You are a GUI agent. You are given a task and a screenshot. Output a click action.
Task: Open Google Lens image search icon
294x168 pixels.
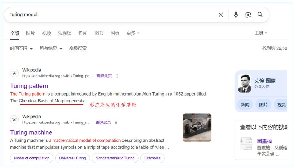(248, 15)
